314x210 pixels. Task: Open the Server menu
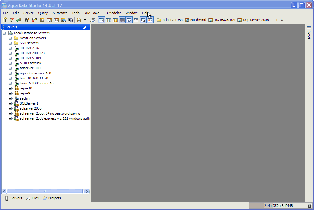[x=28, y=13]
